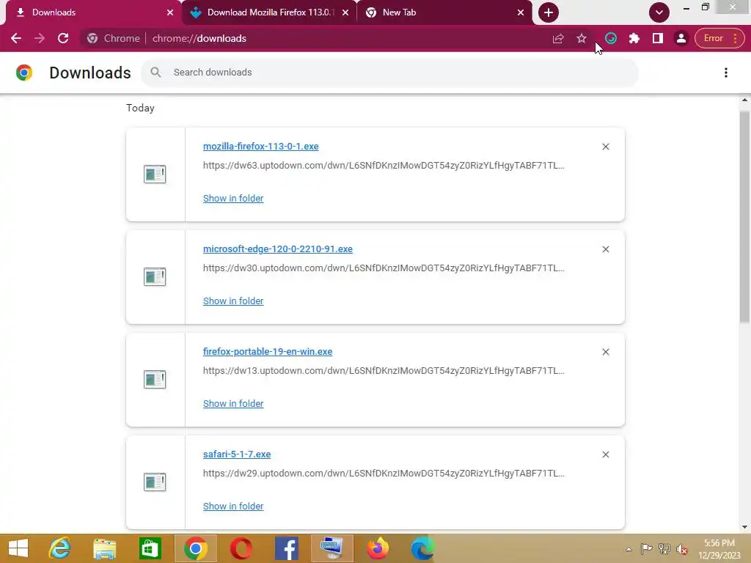The width and height of the screenshot is (751, 563).
Task: Show microsoft-edge download in folder
Action: (x=233, y=301)
